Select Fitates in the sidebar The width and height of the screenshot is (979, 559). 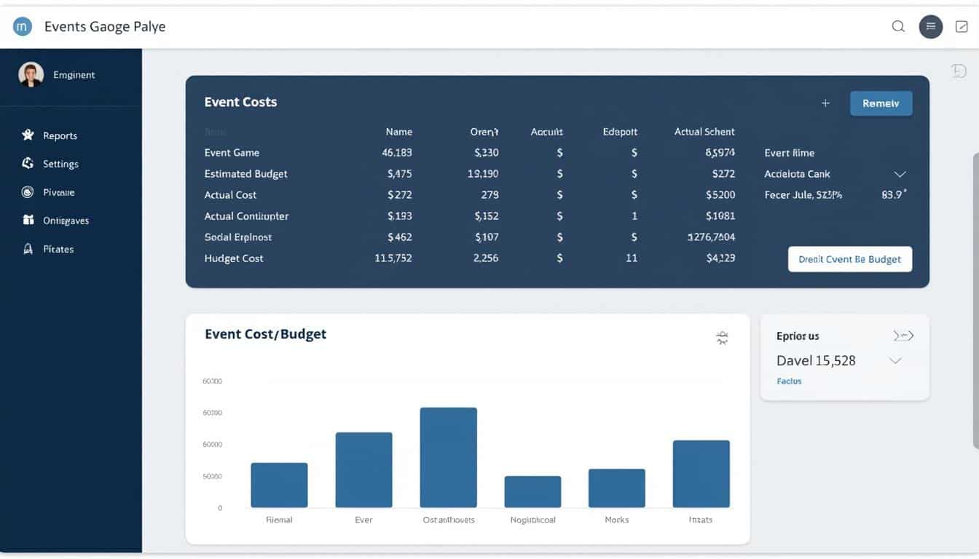point(58,249)
